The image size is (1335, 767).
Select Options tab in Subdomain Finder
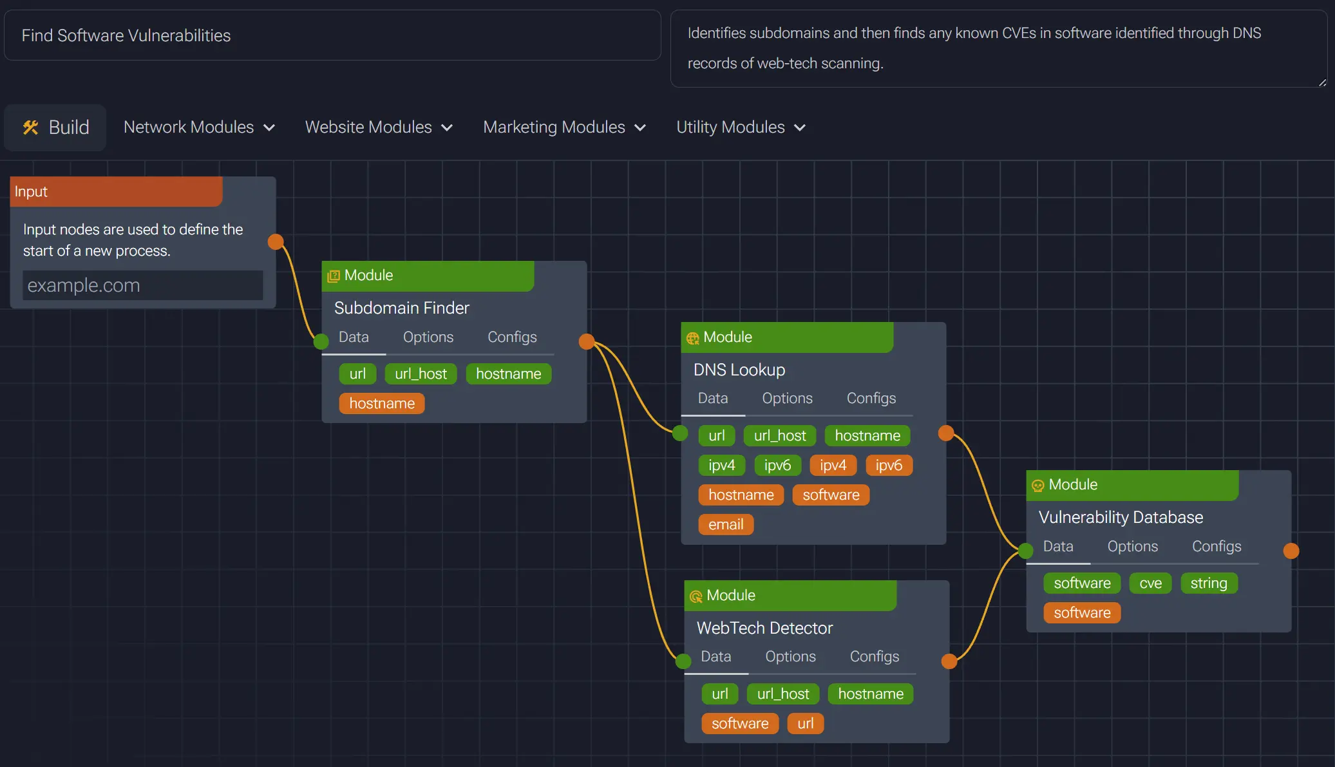click(x=428, y=337)
